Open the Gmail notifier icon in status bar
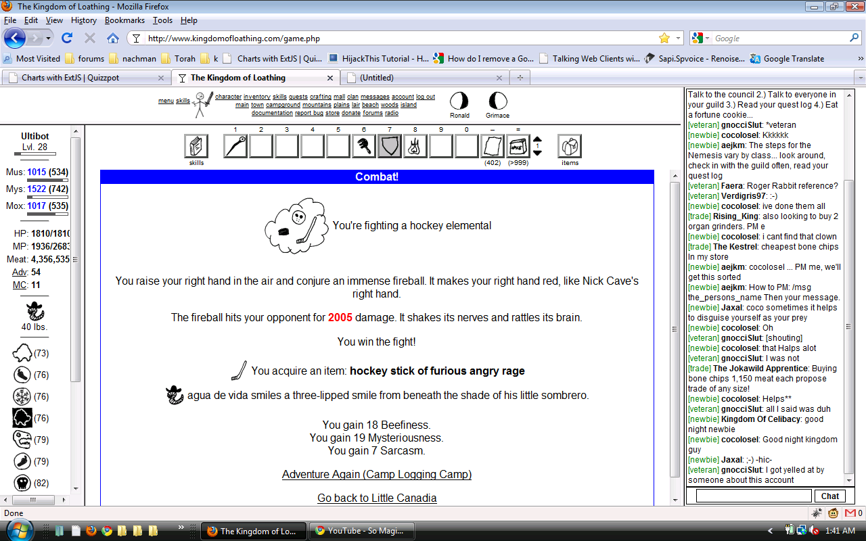This screenshot has height=541, width=866. pyautogui.click(x=850, y=513)
